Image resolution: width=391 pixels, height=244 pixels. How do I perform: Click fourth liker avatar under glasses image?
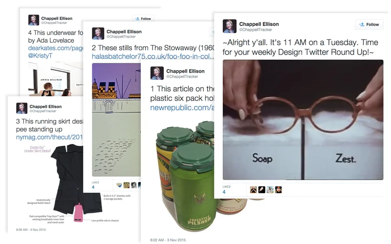pos(278,190)
